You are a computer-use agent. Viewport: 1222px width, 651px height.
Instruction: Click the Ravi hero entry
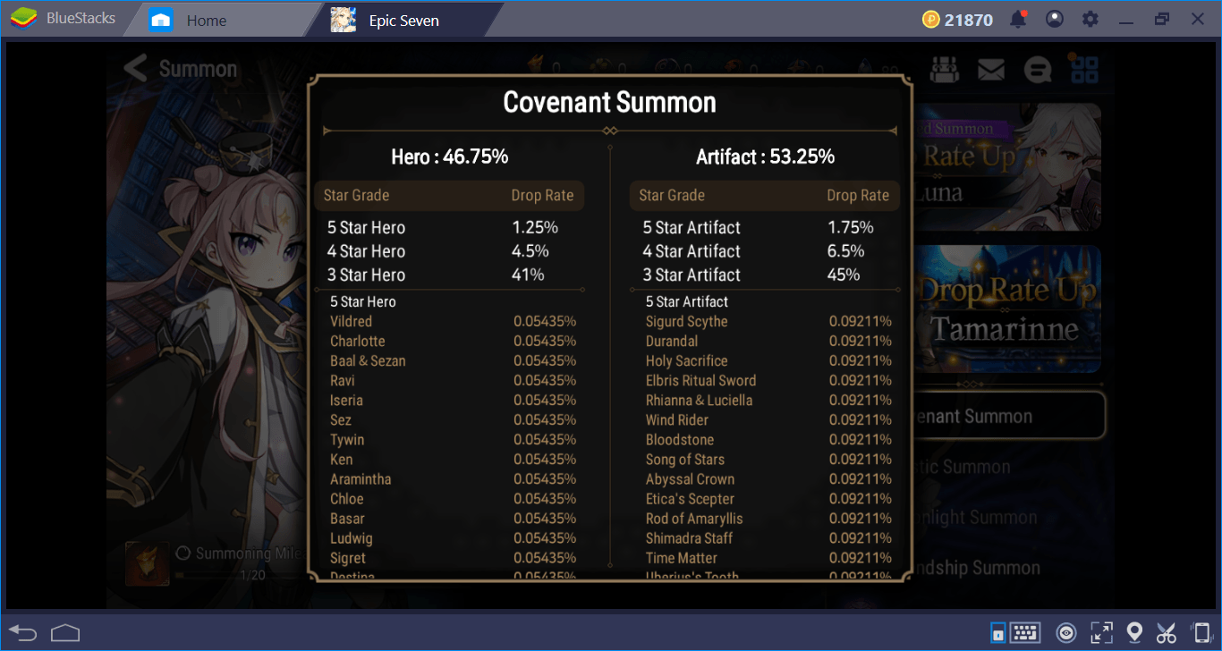[x=453, y=380]
